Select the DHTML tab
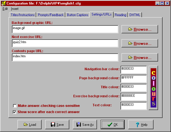The width and height of the screenshot is (171, 132). point(135,15)
